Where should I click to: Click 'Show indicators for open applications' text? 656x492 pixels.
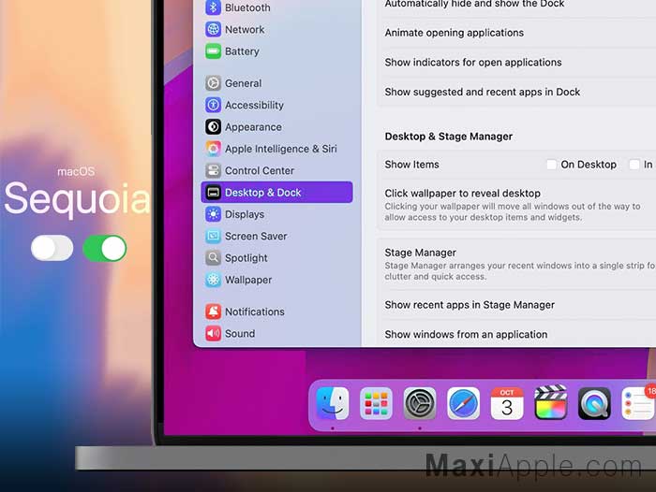tap(473, 63)
